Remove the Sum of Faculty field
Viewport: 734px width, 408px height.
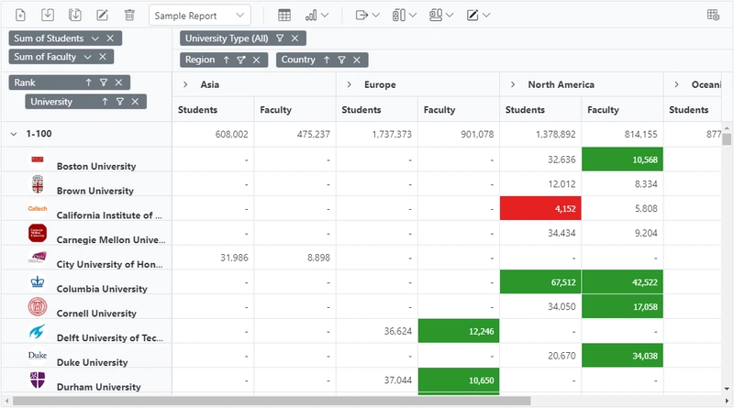pos(103,57)
